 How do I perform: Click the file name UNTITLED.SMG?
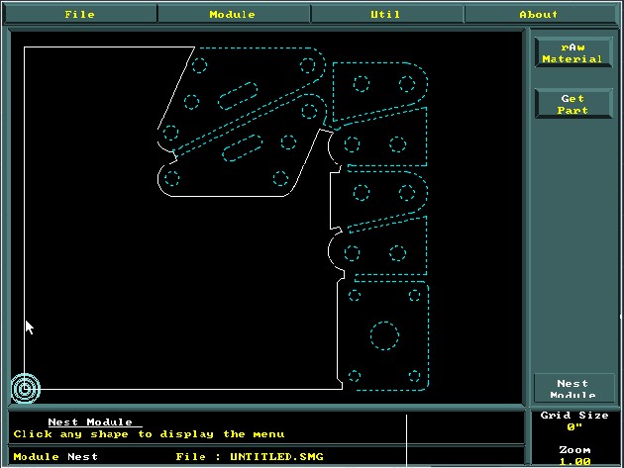(276, 456)
